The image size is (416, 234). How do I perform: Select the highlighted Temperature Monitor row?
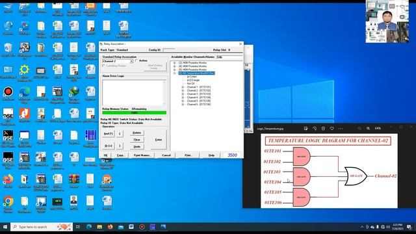[x=196, y=73]
